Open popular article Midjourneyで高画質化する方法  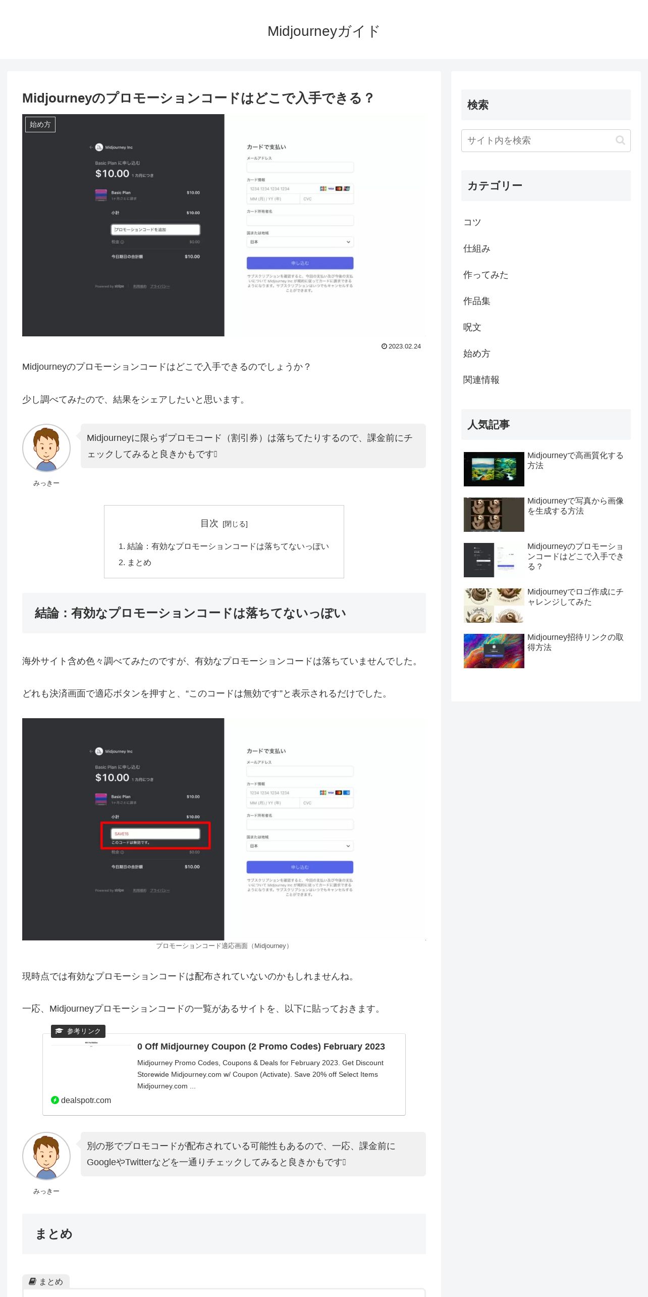tap(575, 460)
